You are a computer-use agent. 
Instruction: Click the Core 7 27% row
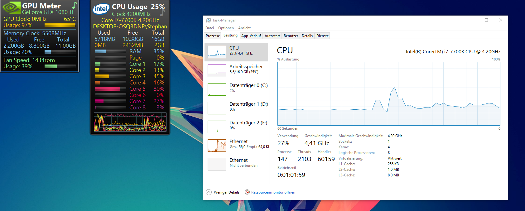(130, 101)
